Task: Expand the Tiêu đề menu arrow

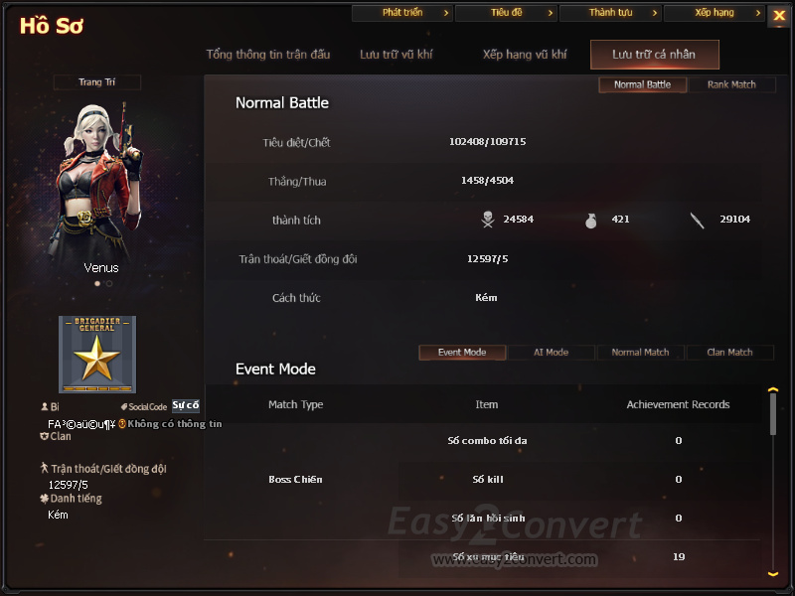Action: pyautogui.click(x=551, y=13)
